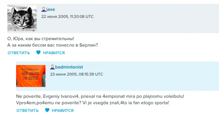Click the first line 'О, Юра, как вы стремительны!'

click(x=41, y=39)
